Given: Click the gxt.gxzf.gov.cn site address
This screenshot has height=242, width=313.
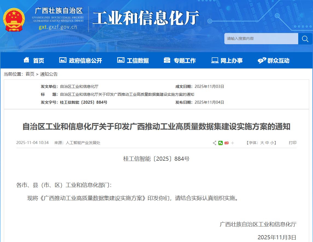Looking at the screenshot, I should [58, 27].
